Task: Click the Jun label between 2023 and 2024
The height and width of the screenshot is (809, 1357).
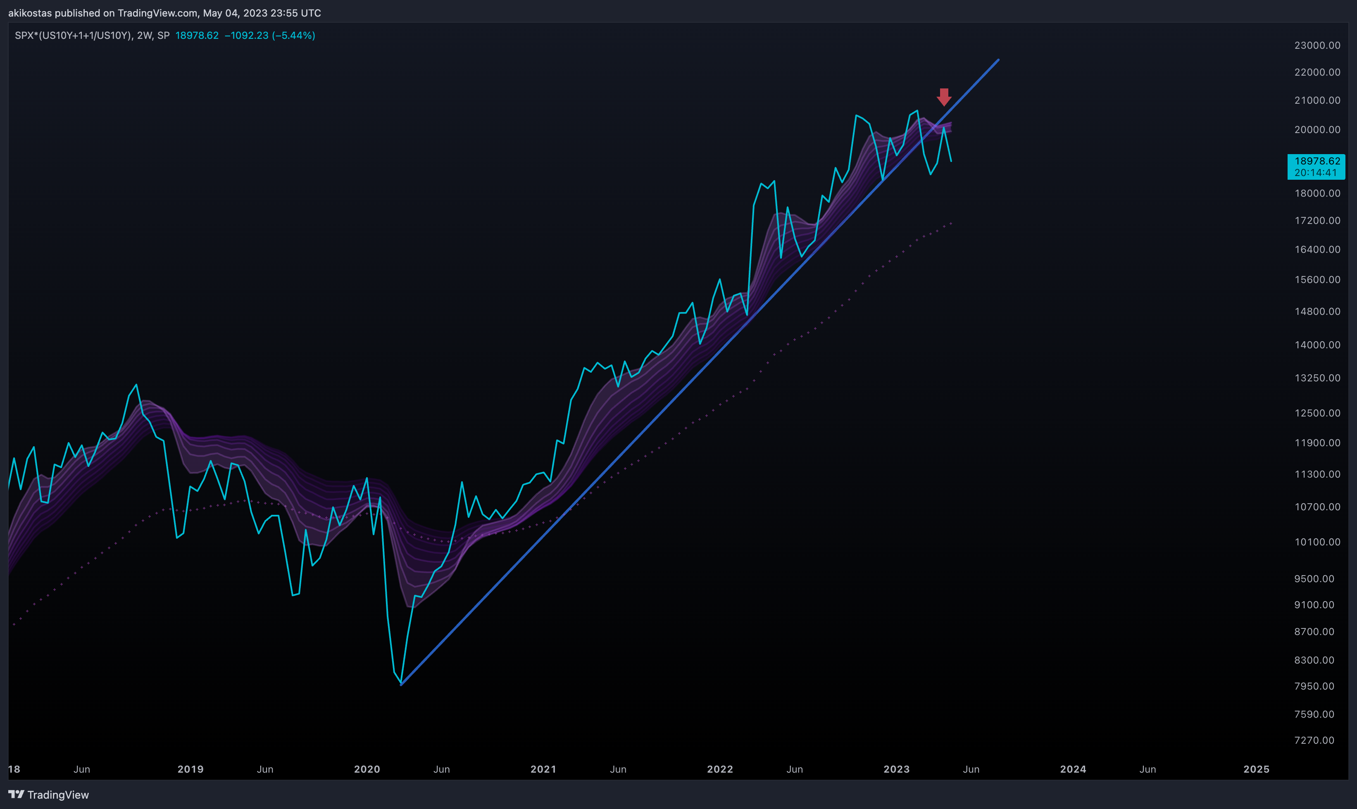Action: coord(971,769)
